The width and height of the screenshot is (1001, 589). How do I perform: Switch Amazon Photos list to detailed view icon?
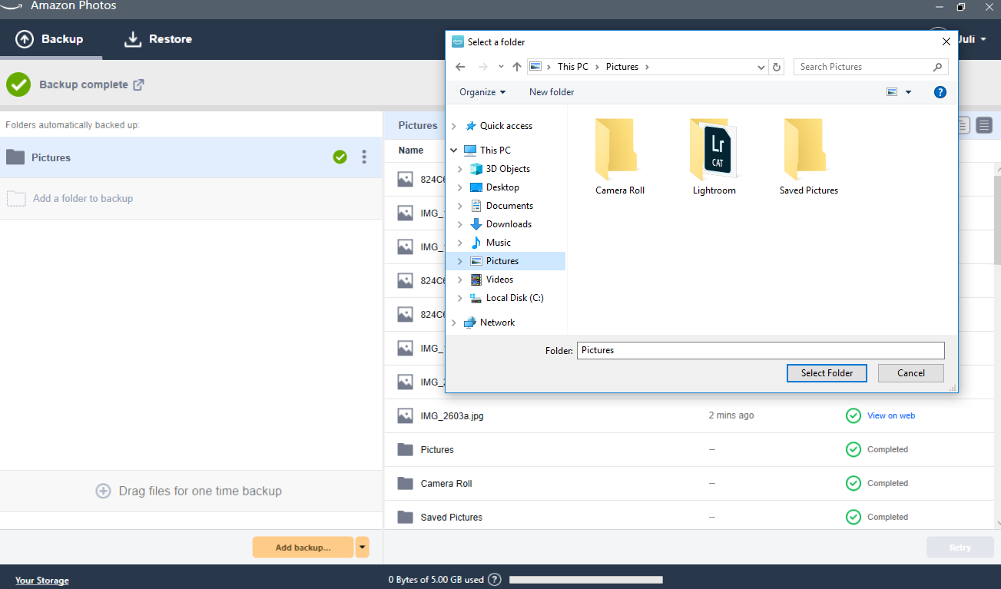pyautogui.click(x=984, y=125)
